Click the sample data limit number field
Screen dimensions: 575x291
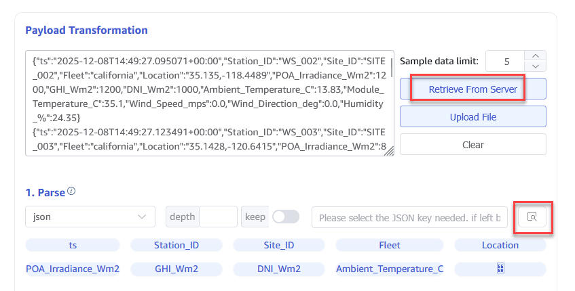[x=506, y=62]
